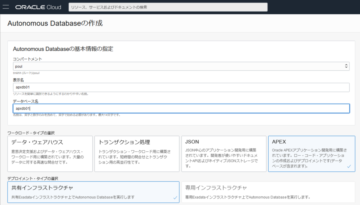Click the Oracle Cloud logo
The width and height of the screenshot is (360, 205).
click(38, 7)
